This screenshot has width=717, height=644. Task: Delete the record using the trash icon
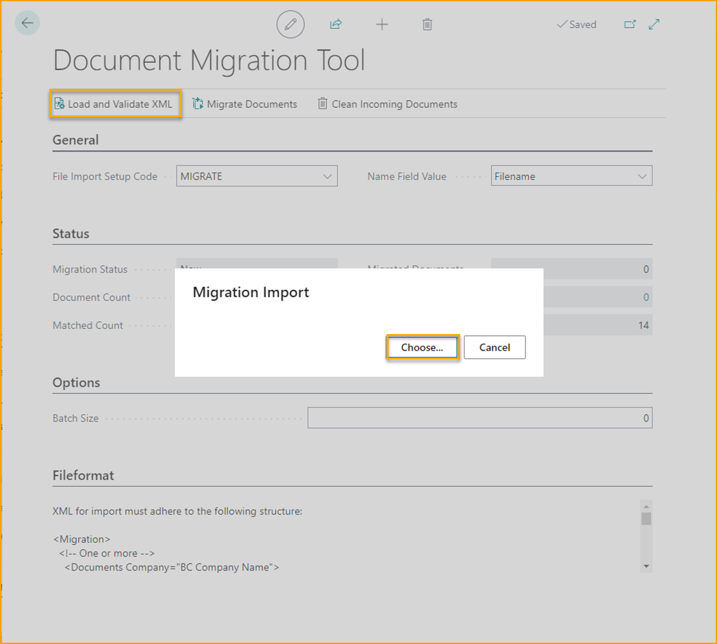427,24
